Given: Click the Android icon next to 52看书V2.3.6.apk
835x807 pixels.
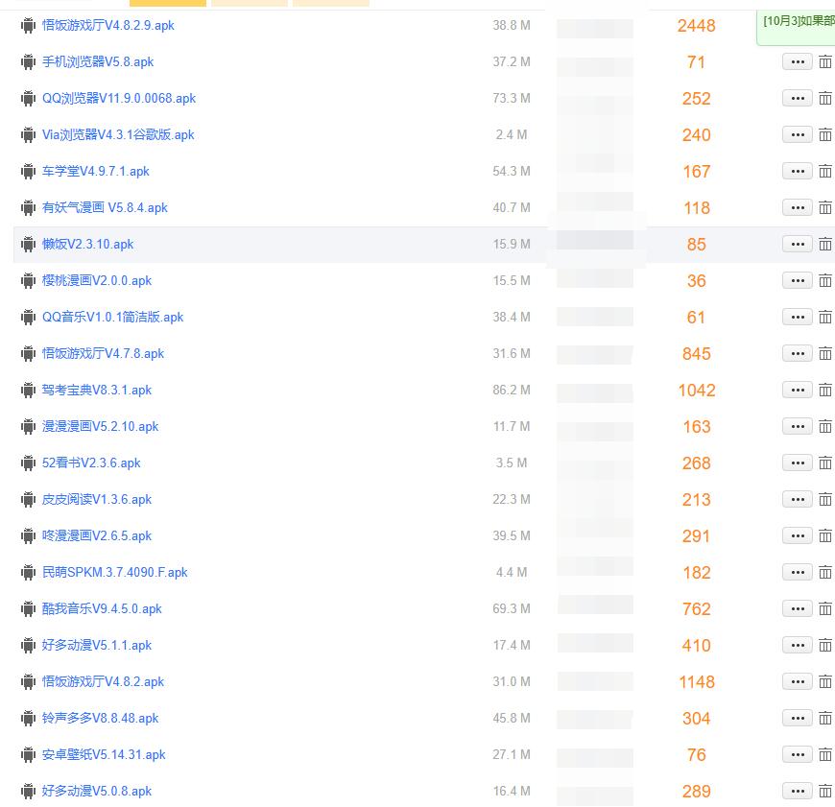Looking at the screenshot, I should 29,463.
